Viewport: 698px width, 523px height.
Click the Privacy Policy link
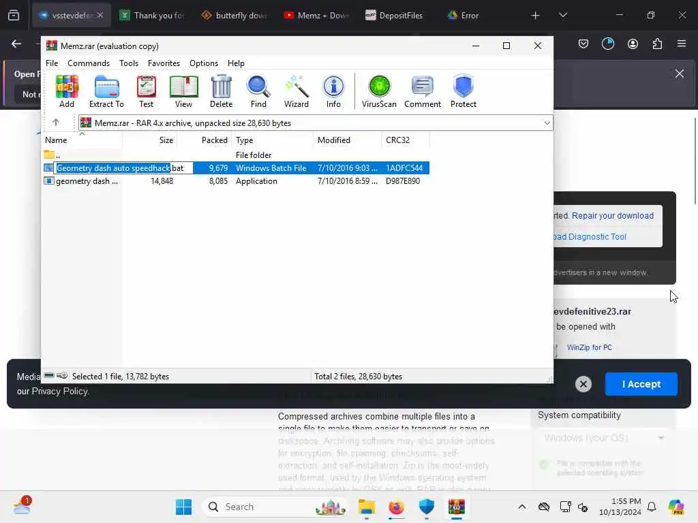tap(60, 392)
